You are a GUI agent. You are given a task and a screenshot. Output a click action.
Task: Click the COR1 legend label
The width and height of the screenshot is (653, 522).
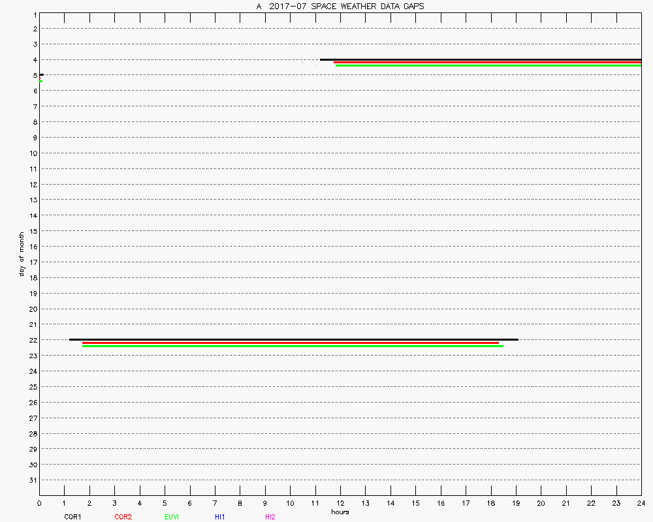(72, 517)
